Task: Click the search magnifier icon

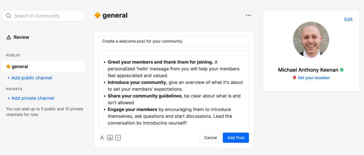Action: [x=8, y=16]
